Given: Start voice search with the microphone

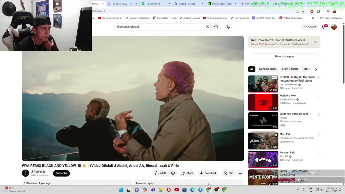Looking at the screenshot, I should [228, 27].
